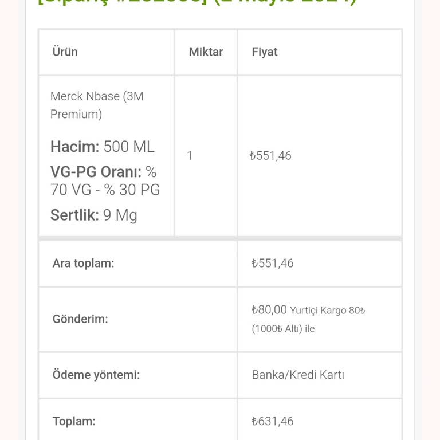
Task: Click the Hacim: 500 ML attribute
Action: pos(103,147)
